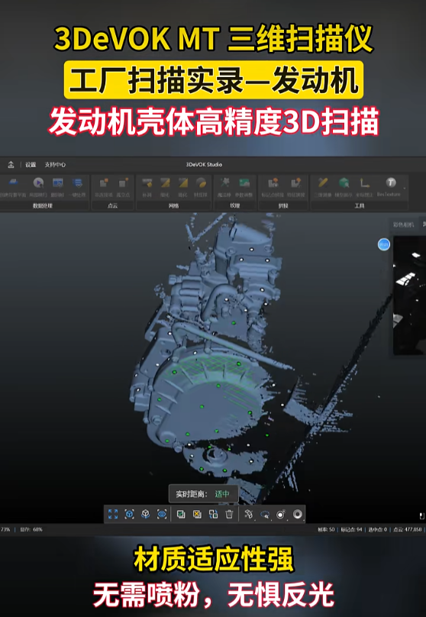The height and width of the screenshot is (617, 426).
Task: Click the trash delete icon
Action: point(229,514)
